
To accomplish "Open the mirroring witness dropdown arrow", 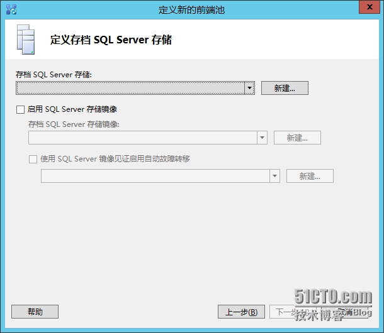I will [274, 176].
